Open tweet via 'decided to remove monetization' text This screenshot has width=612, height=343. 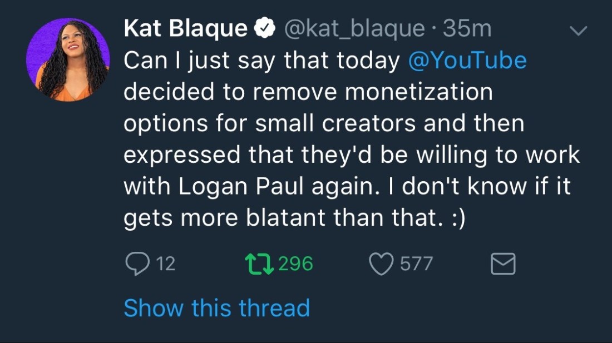(308, 92)
